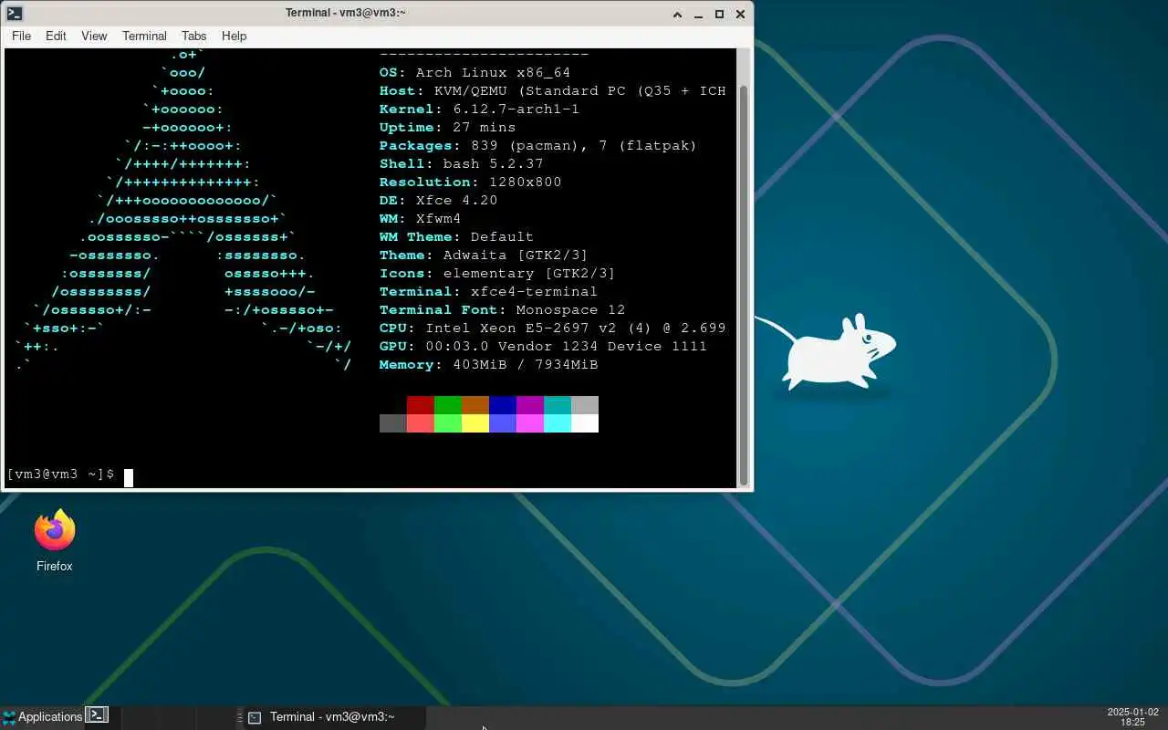1168x730 pixels.
Task: Click the 'DE: Xfce 4.20' line
Action: [x=439, y=201]
